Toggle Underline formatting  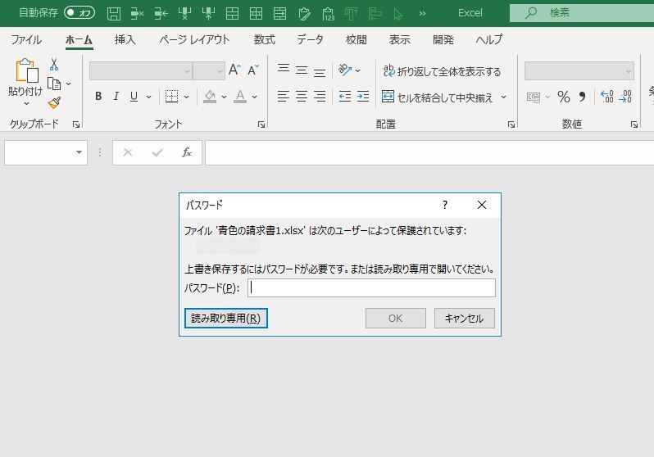click(134, 97)
